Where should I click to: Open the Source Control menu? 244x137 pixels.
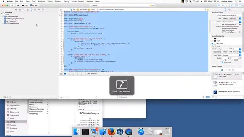pyautogui.click(x=78, y=2)
